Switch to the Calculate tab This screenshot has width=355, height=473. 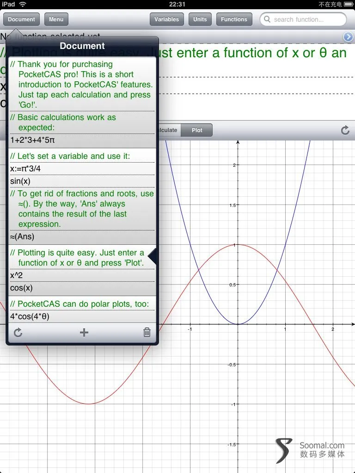click(169, 130)
